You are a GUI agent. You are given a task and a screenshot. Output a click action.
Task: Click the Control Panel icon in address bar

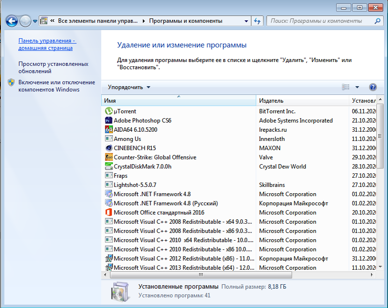[x=44, y=21]
